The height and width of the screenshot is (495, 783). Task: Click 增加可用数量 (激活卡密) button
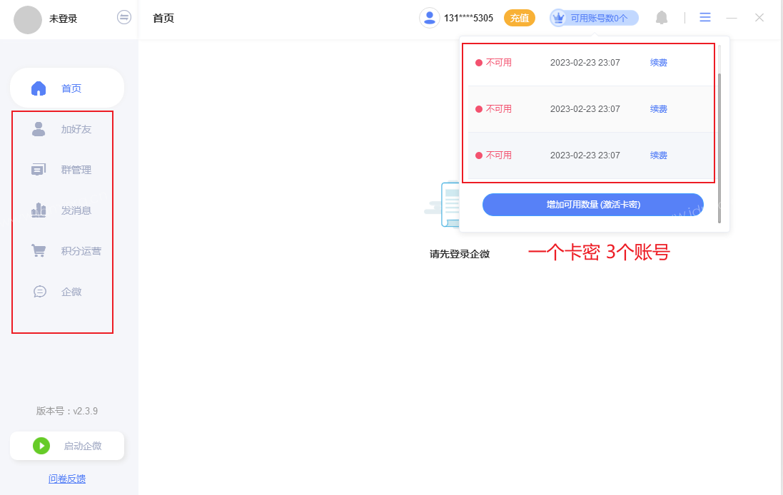(x=593, y=205)
